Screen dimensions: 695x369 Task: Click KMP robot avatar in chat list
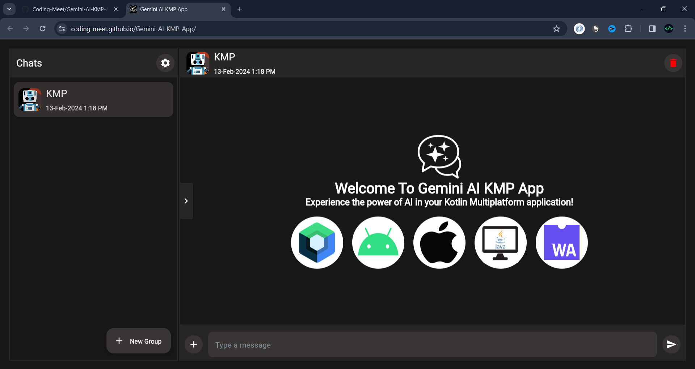coord(30,100)
